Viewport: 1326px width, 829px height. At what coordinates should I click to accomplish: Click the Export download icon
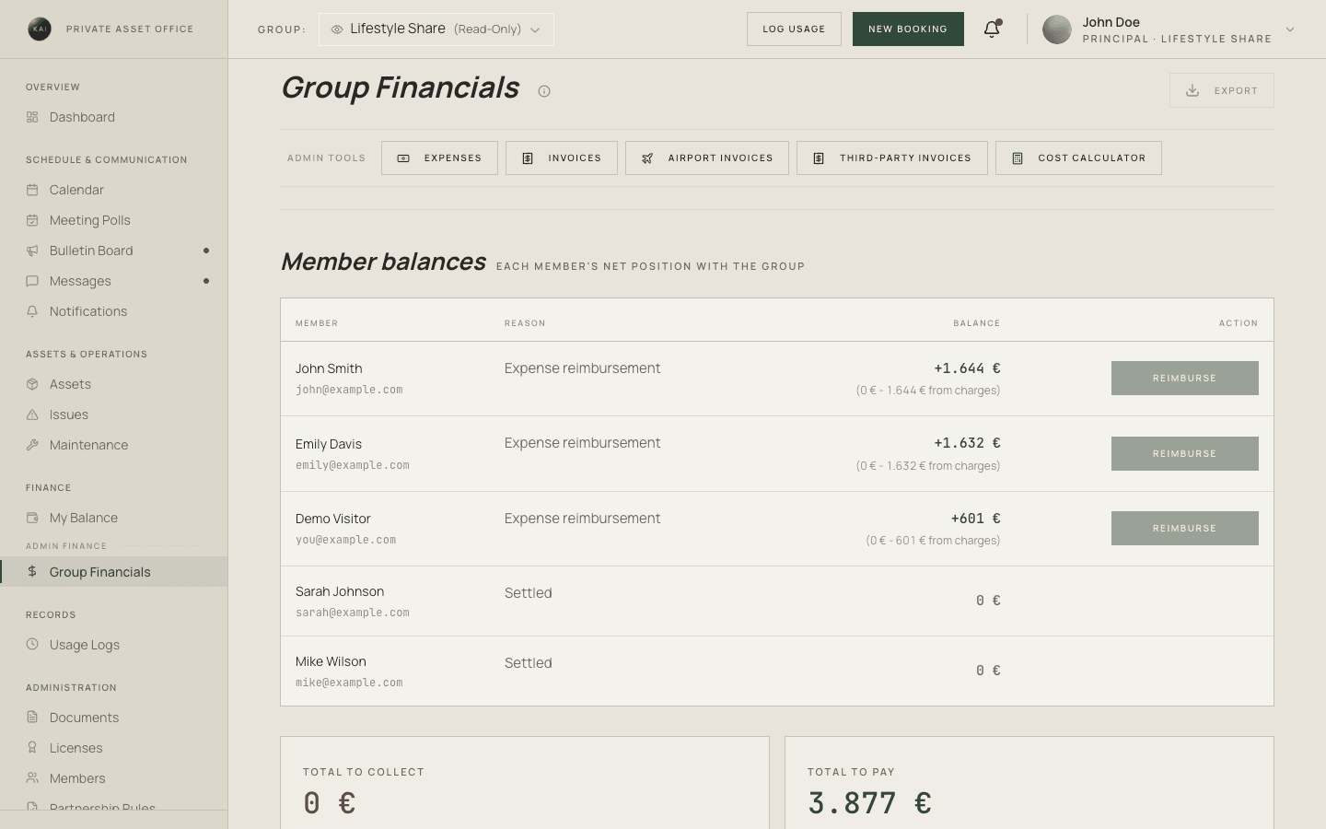pyautogui.click(x=1192, y=90)
